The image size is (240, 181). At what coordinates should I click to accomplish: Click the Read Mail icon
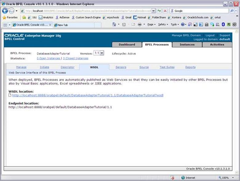(x=133, y=25)
